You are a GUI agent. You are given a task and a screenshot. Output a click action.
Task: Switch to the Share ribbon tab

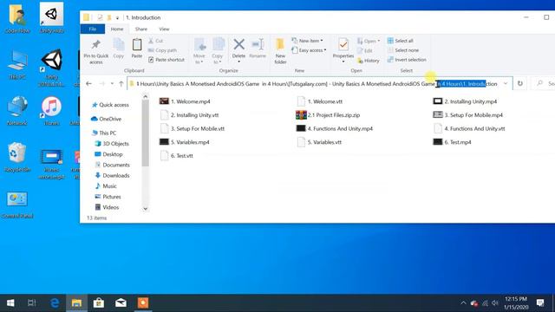140,29
